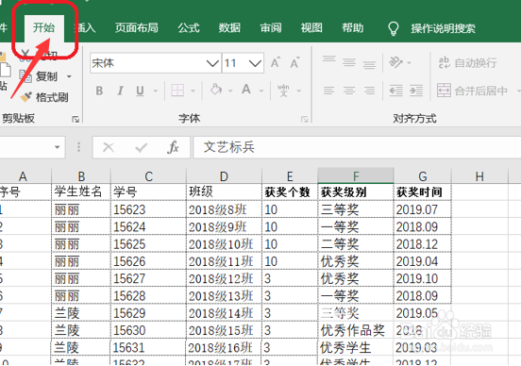Click the Insert Function fx icon
Screen dimensions: 521x366
tap(173, 147)
